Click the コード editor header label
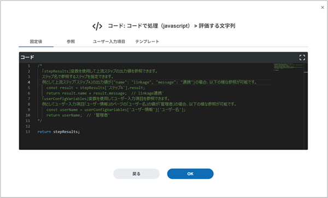 (27, 57)
